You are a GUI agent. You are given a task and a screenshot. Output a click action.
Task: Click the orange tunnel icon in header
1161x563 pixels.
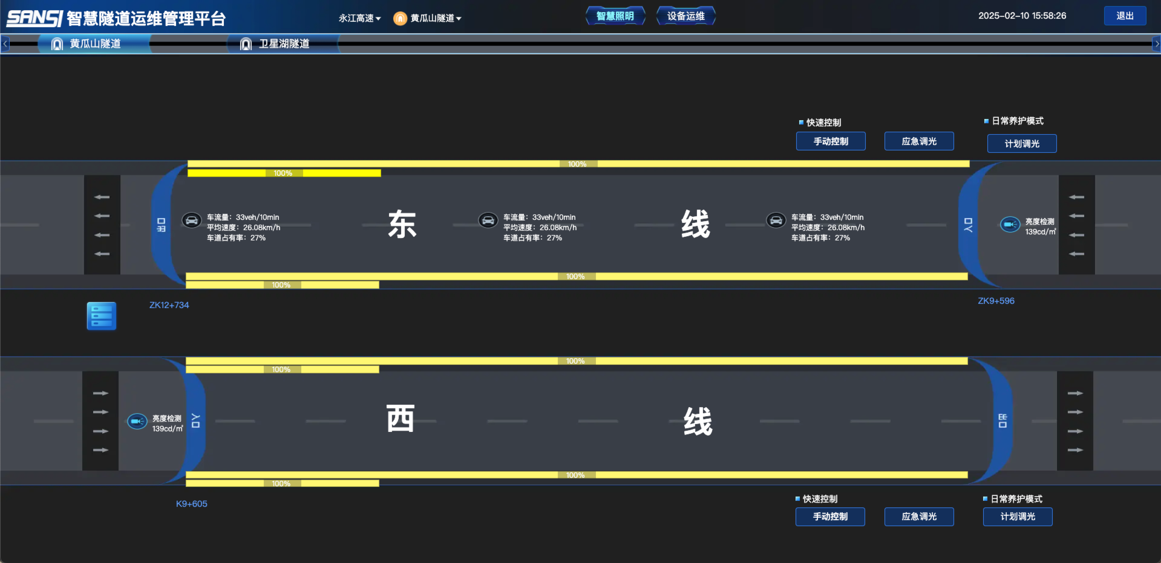[x=400, y=19]
